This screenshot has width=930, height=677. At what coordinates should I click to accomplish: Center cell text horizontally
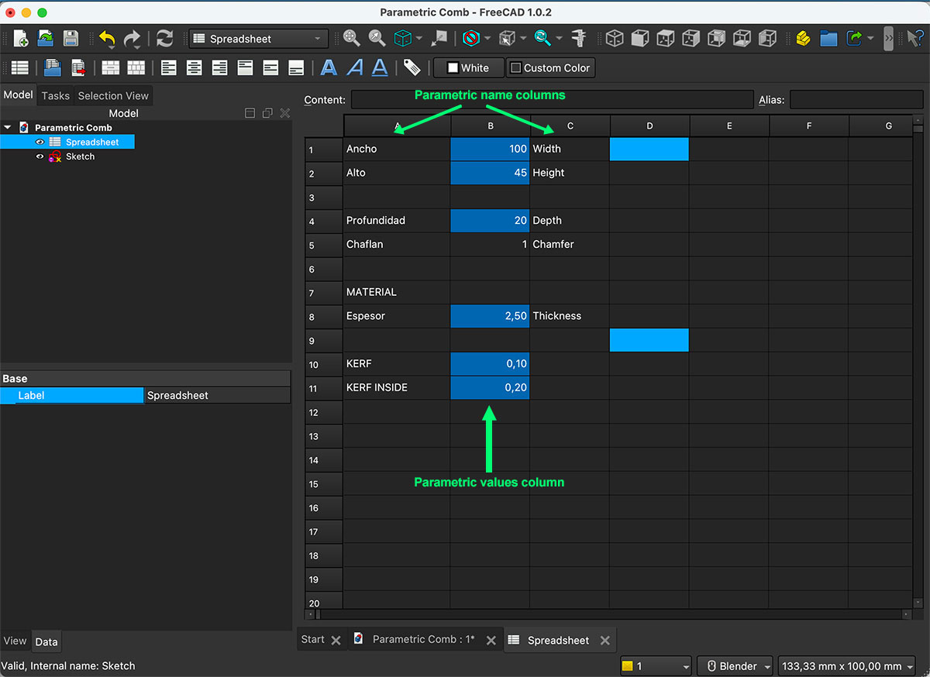pyautogui.click(x=195, y=68)
